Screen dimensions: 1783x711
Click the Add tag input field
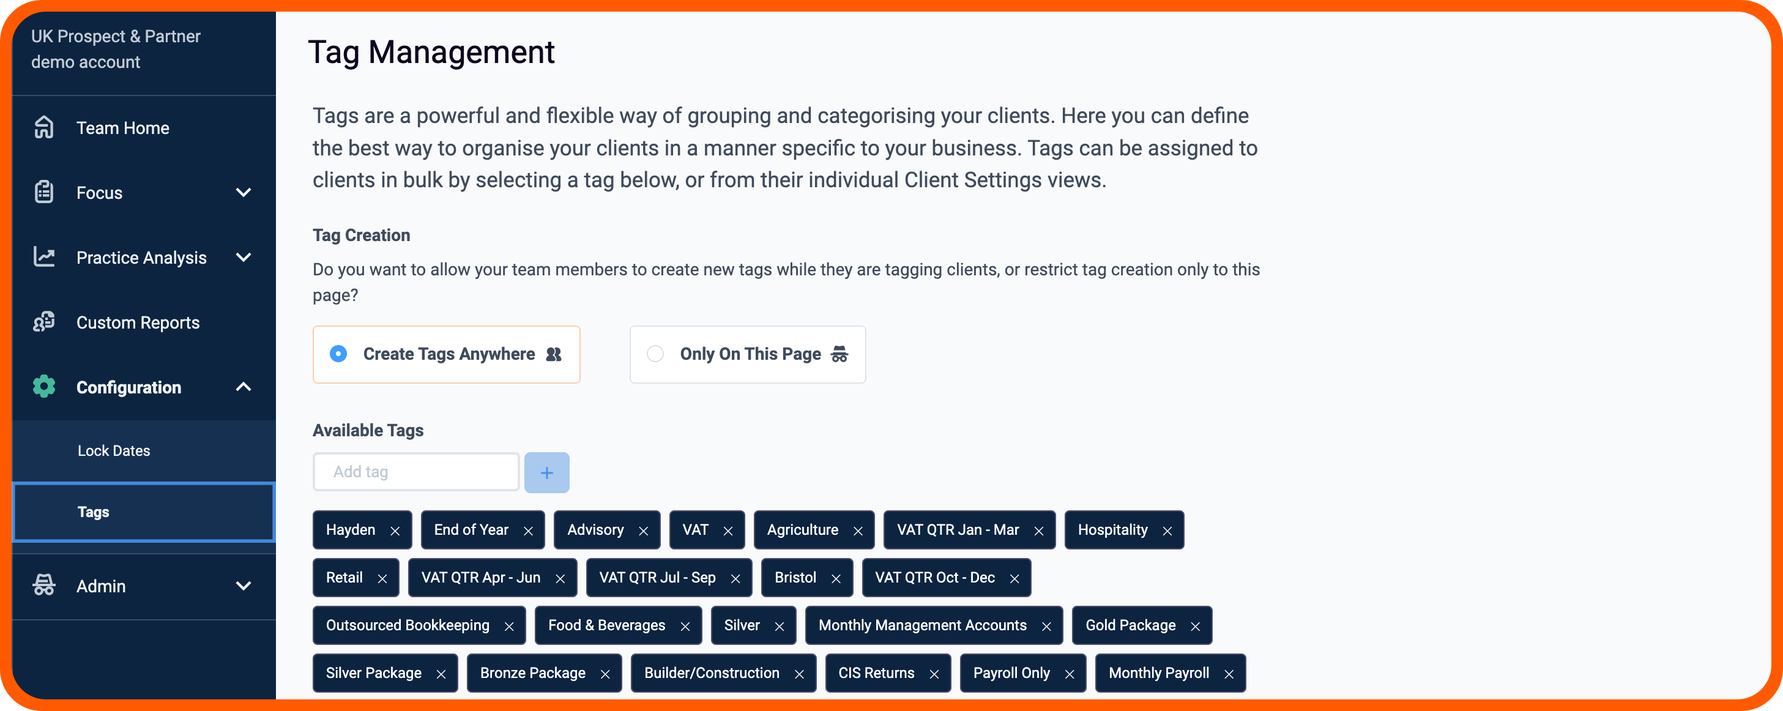click(415, 472)
